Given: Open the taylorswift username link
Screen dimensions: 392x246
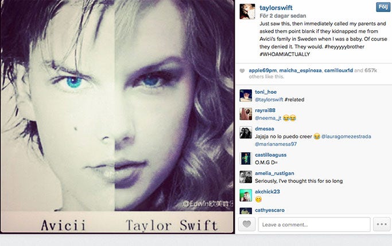Looking at the screenshot, I should 276,8.
